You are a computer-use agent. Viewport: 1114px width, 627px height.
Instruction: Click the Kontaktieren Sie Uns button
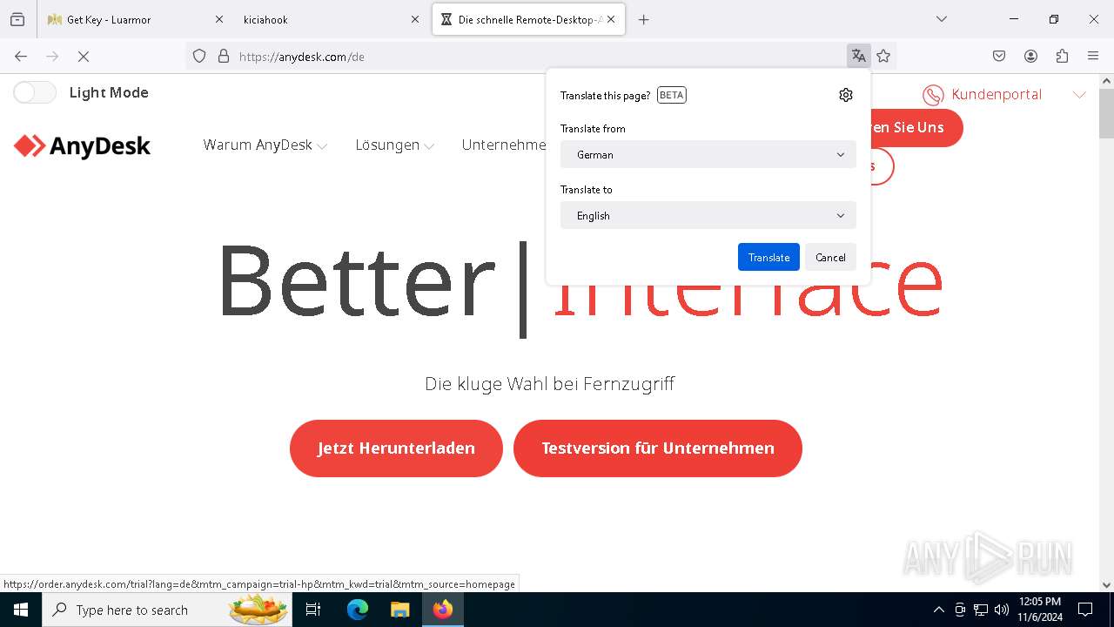point(916,127)
